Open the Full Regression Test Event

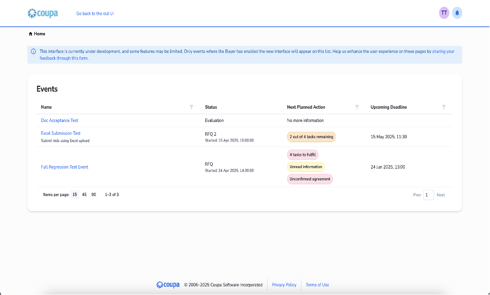pos(65,167)
